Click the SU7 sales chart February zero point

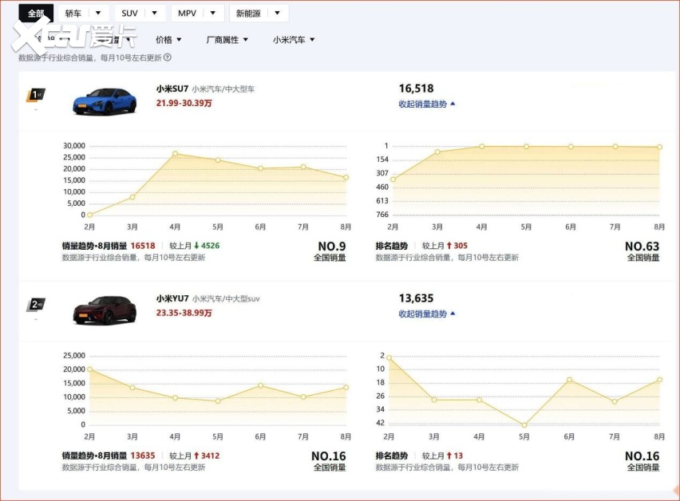[x=89, y=215]
